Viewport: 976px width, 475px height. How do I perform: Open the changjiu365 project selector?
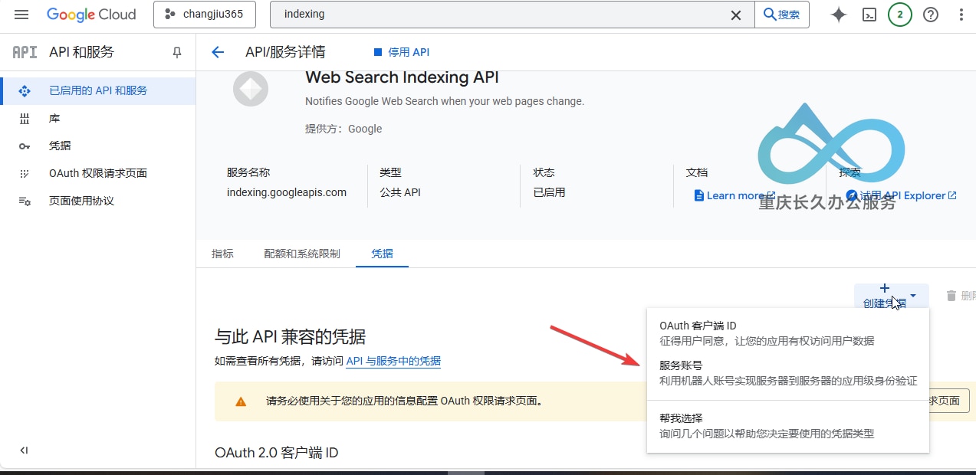[x=205, y=15]
